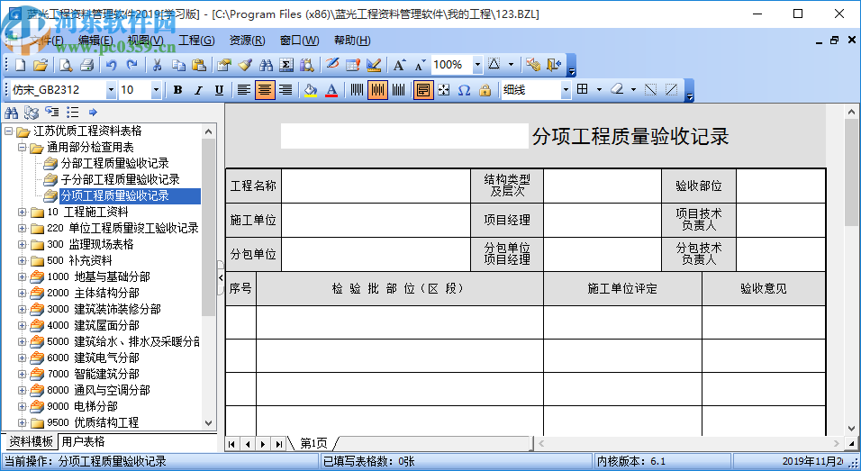Click the font color red A swatch
This screenshot has width=861, height=471.
click(x=331, y=90)
